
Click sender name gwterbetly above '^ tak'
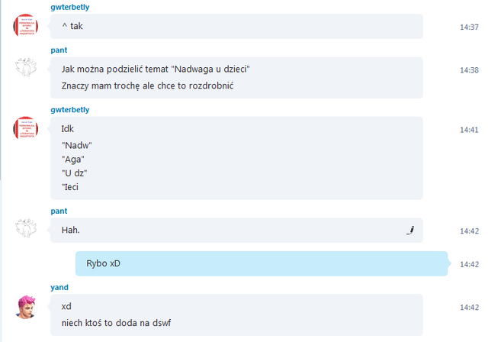[70, 7]
